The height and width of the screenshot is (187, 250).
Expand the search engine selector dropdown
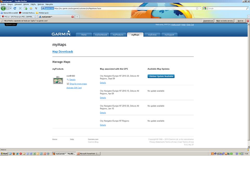(x=207, y=8)
